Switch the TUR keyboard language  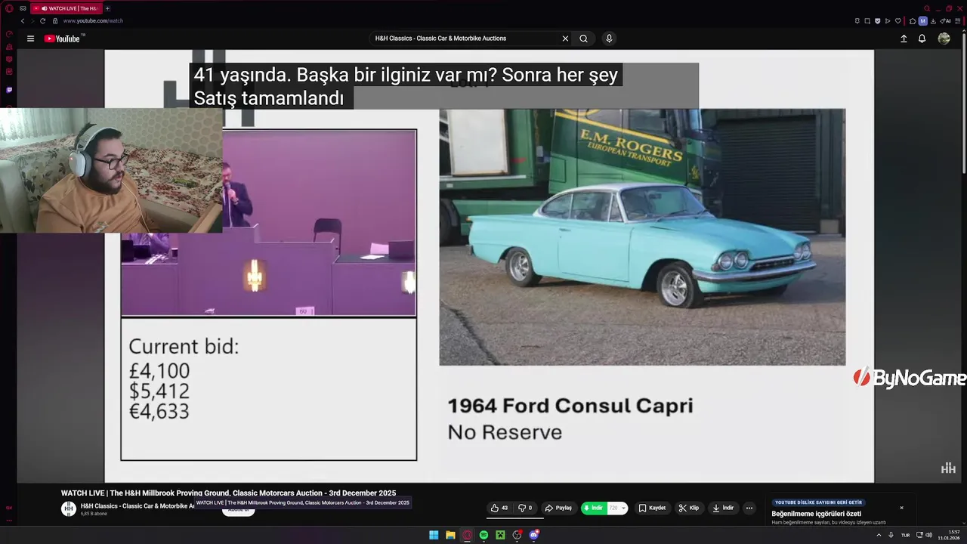905,535
